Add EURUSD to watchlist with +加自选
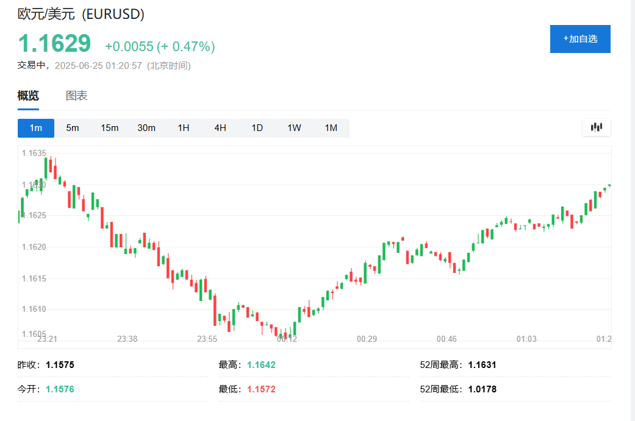This screenshot has width=635, height=421. click(580, 39)
